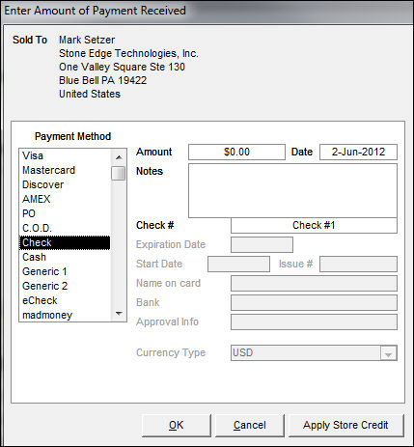
Task: Select Cash payment method
Action: click(x=65, y=257)
